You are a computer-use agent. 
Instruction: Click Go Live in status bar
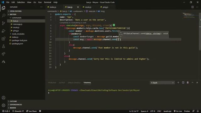pyautogui.click(x=178, y=111)
